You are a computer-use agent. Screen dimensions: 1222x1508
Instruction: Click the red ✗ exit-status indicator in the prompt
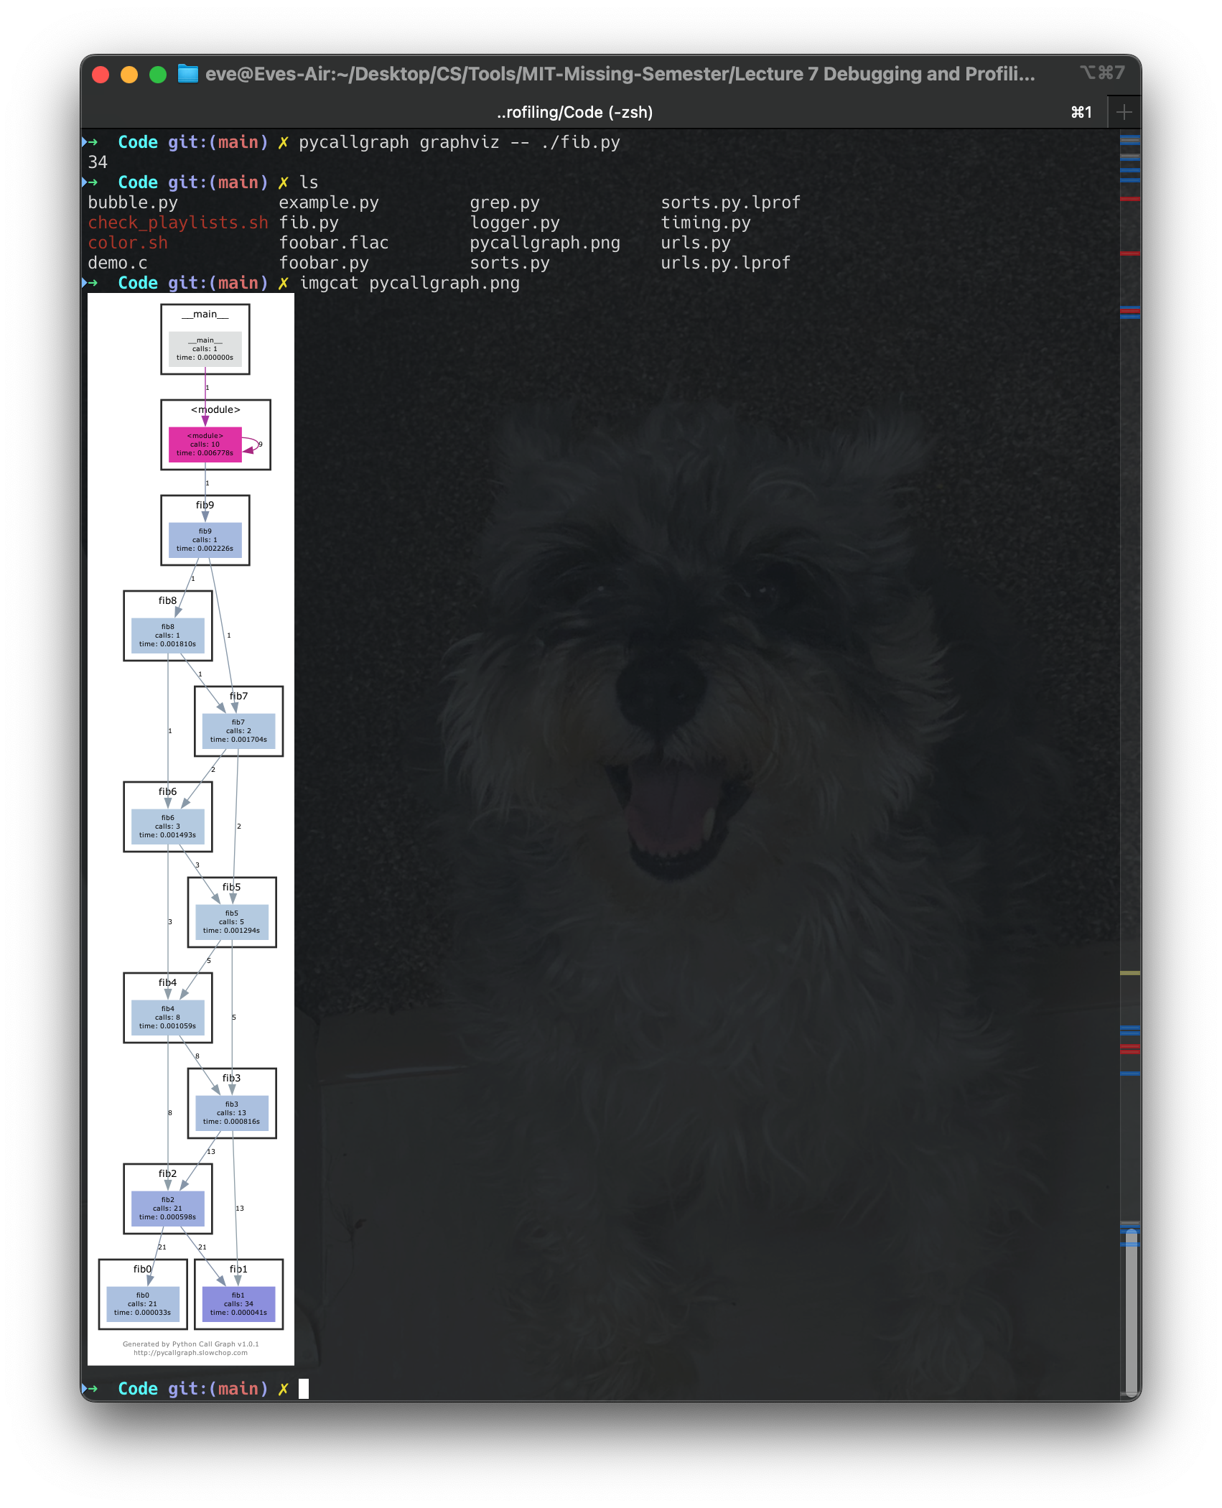[283, 1388]
